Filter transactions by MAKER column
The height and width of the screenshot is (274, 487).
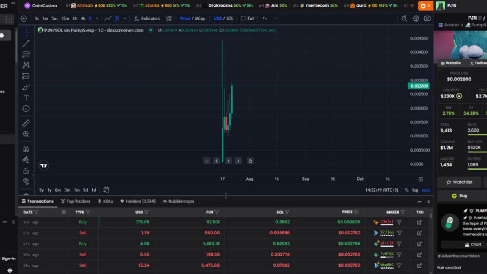click(x=403, y=212)
